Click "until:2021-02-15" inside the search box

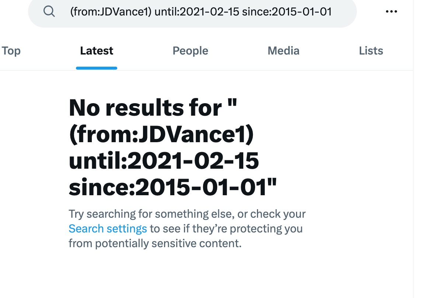pos(197,12)
